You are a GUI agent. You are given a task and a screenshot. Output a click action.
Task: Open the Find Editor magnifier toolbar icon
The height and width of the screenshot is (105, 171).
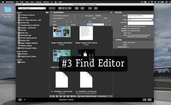[x=77, y=8]
